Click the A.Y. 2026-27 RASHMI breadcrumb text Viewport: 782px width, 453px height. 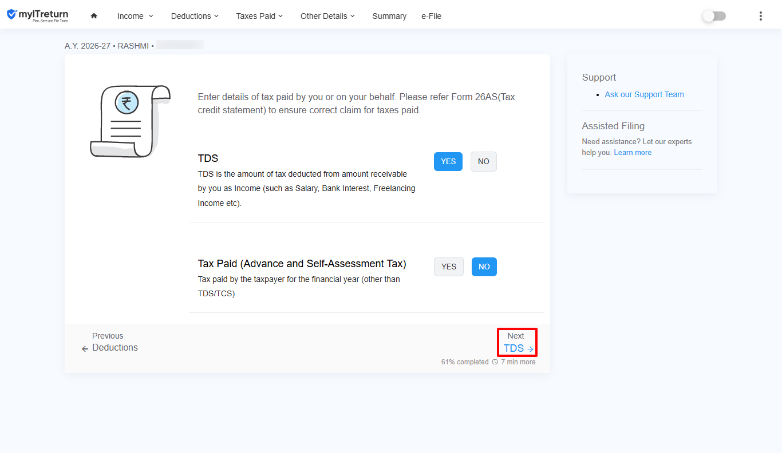(x=109, y=46)
